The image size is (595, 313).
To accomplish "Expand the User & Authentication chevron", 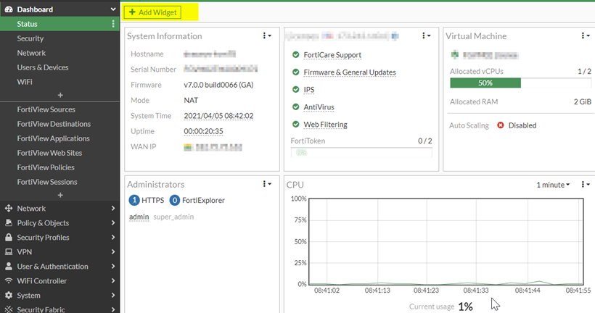I will click(113, 267).
